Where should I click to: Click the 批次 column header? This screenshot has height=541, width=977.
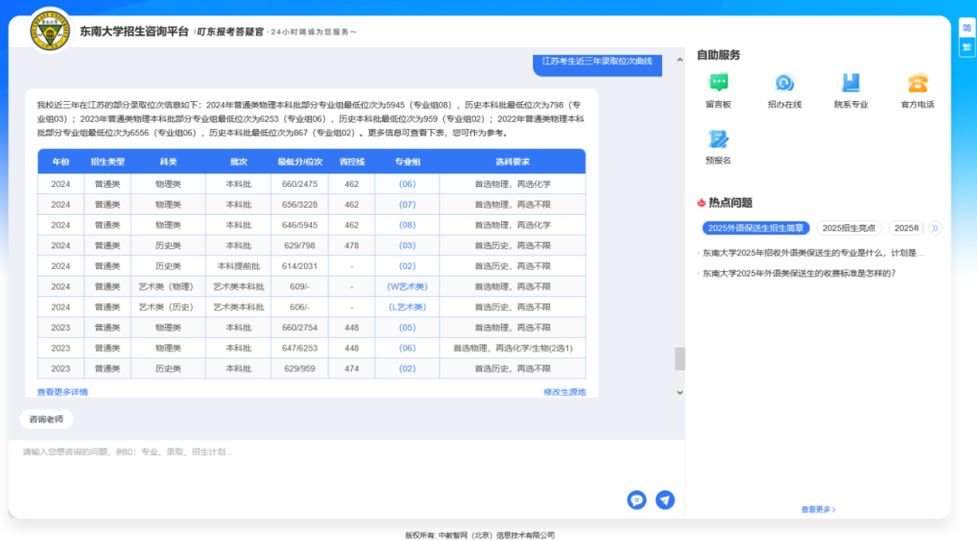pyautogui.click(x=238, y=162)
